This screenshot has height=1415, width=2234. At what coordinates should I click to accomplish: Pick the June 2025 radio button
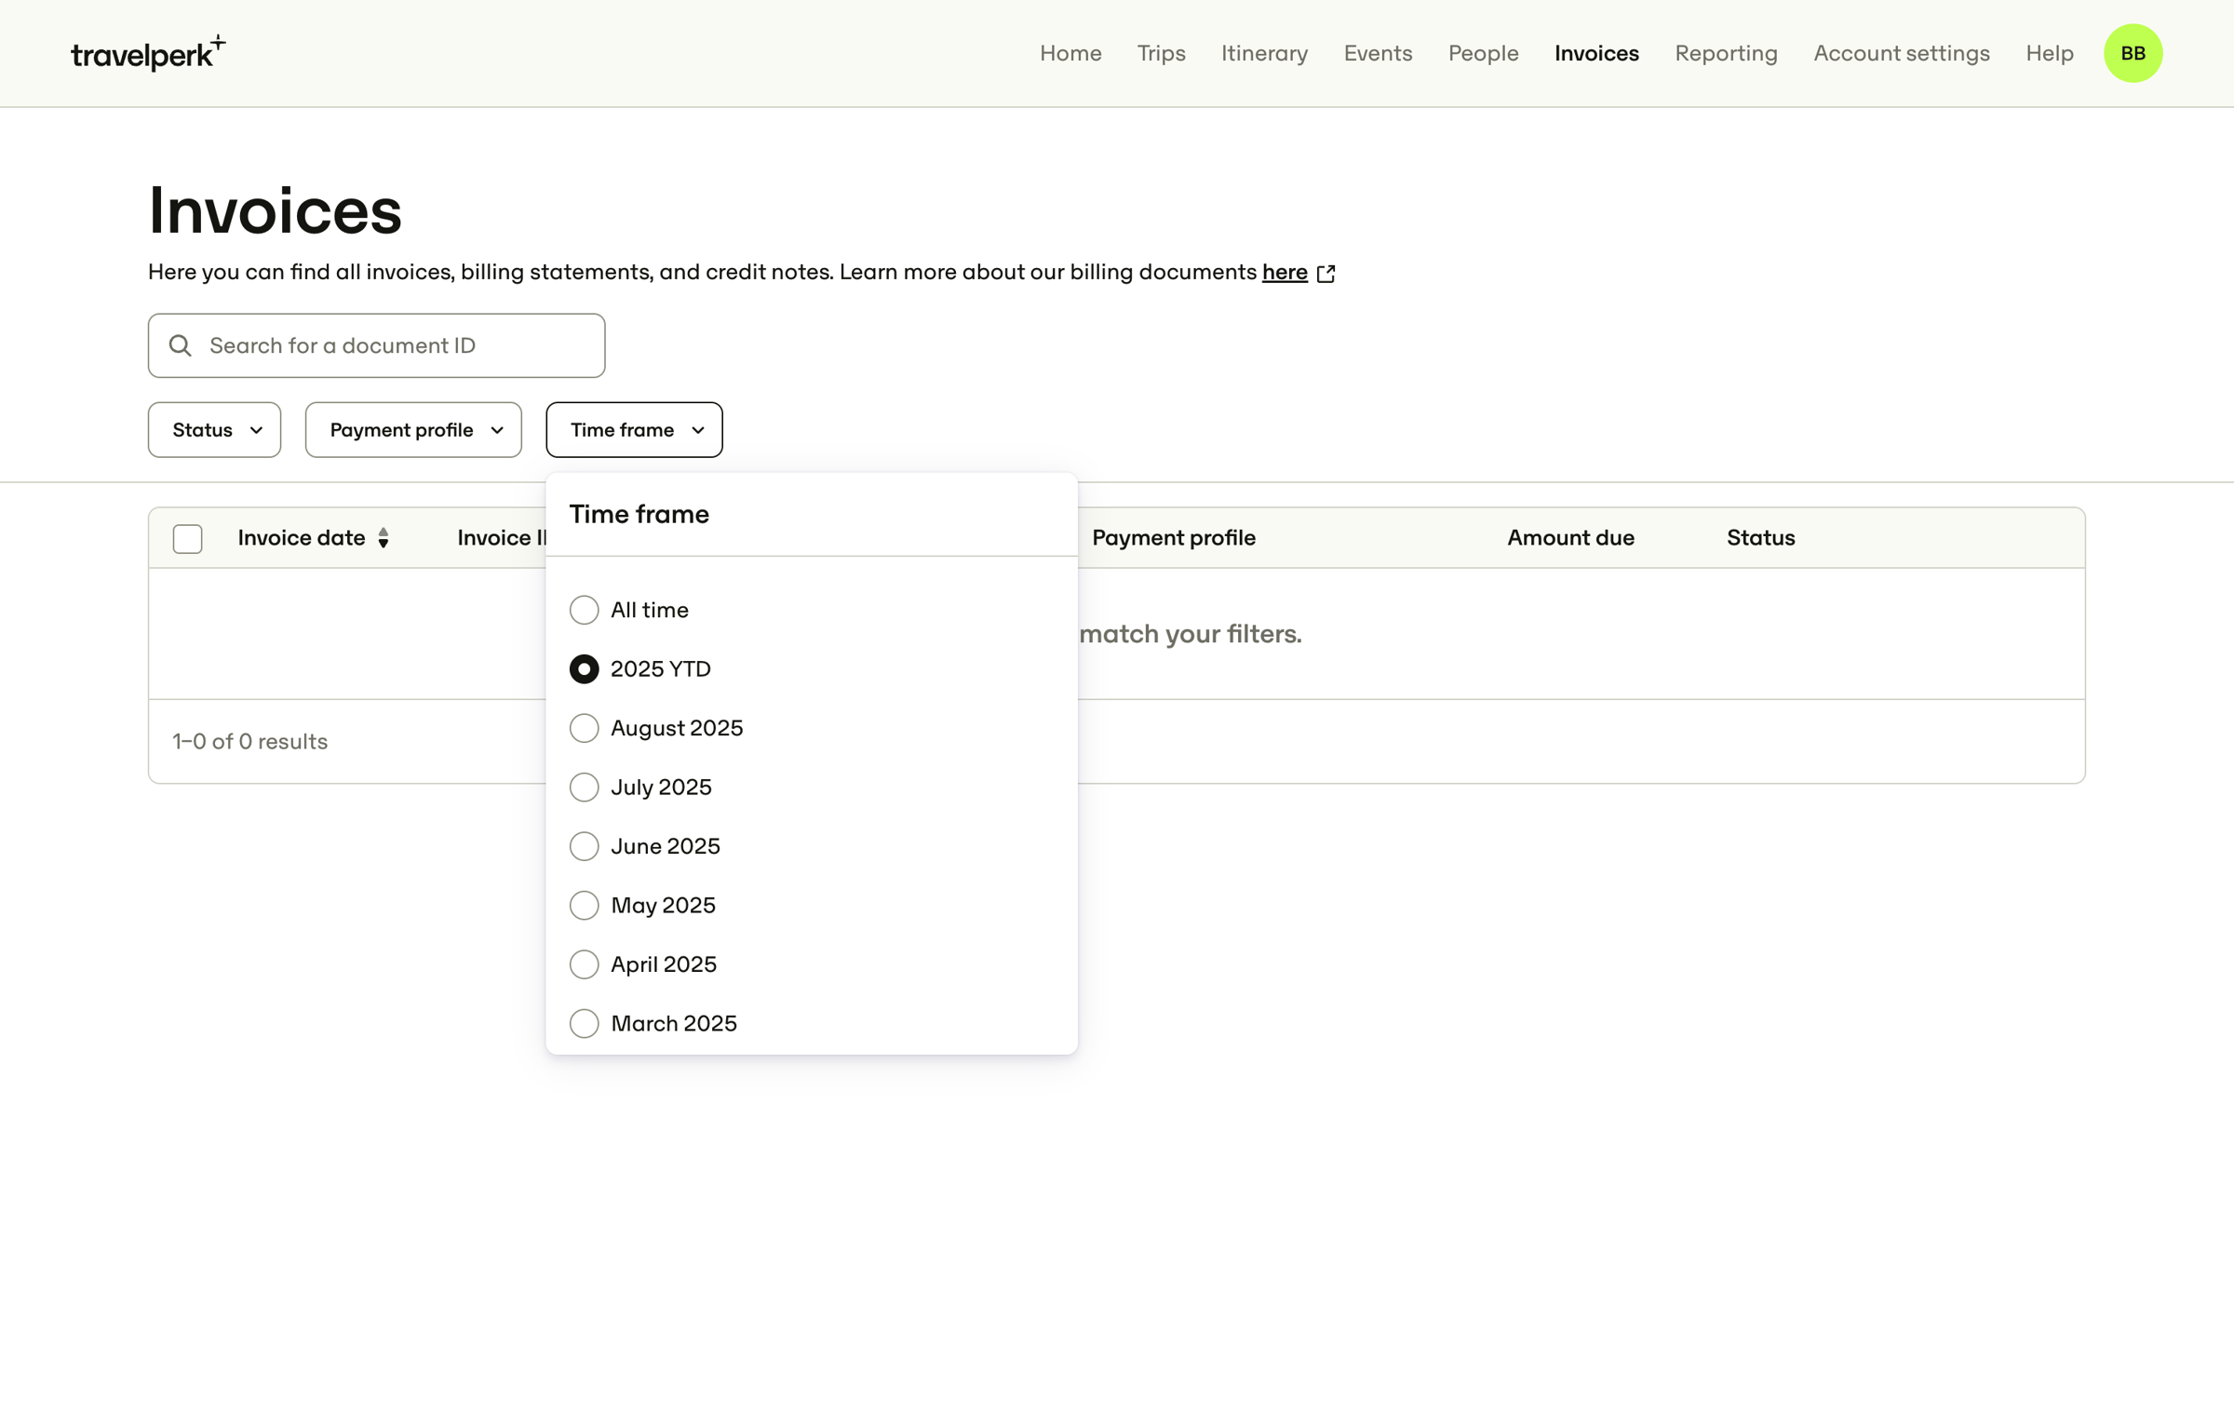[x=584, y=846]
